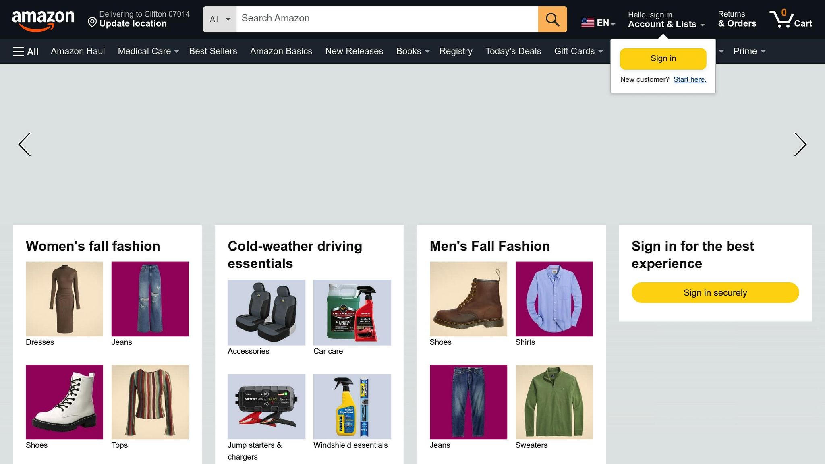Screen dimensions: 825x464
Task: Open Today's Deals navigation item
Action: click(513, 52)
